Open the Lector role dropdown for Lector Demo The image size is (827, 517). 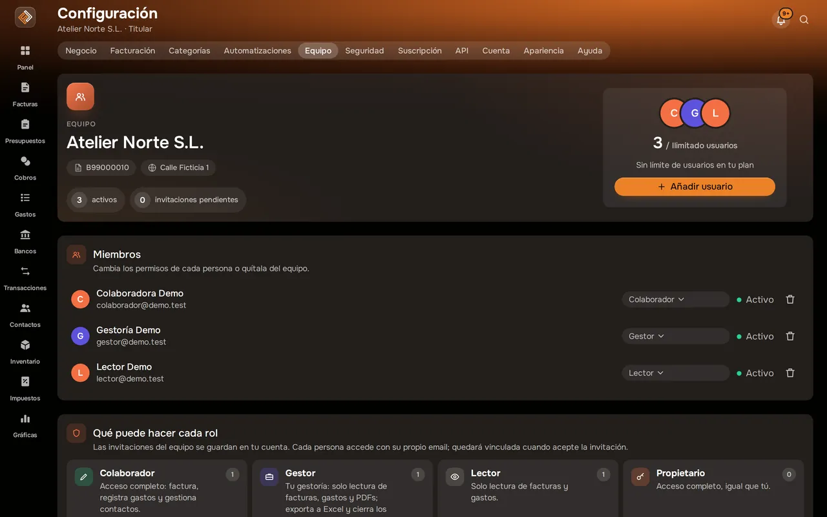point(676,373)
